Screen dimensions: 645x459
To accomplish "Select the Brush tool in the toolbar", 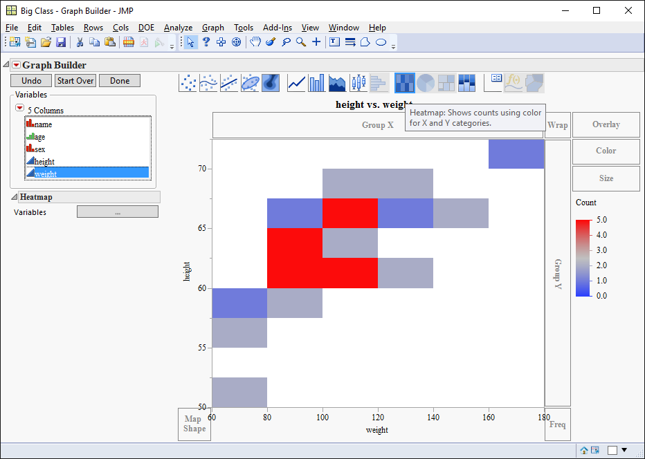I will 269,41.
